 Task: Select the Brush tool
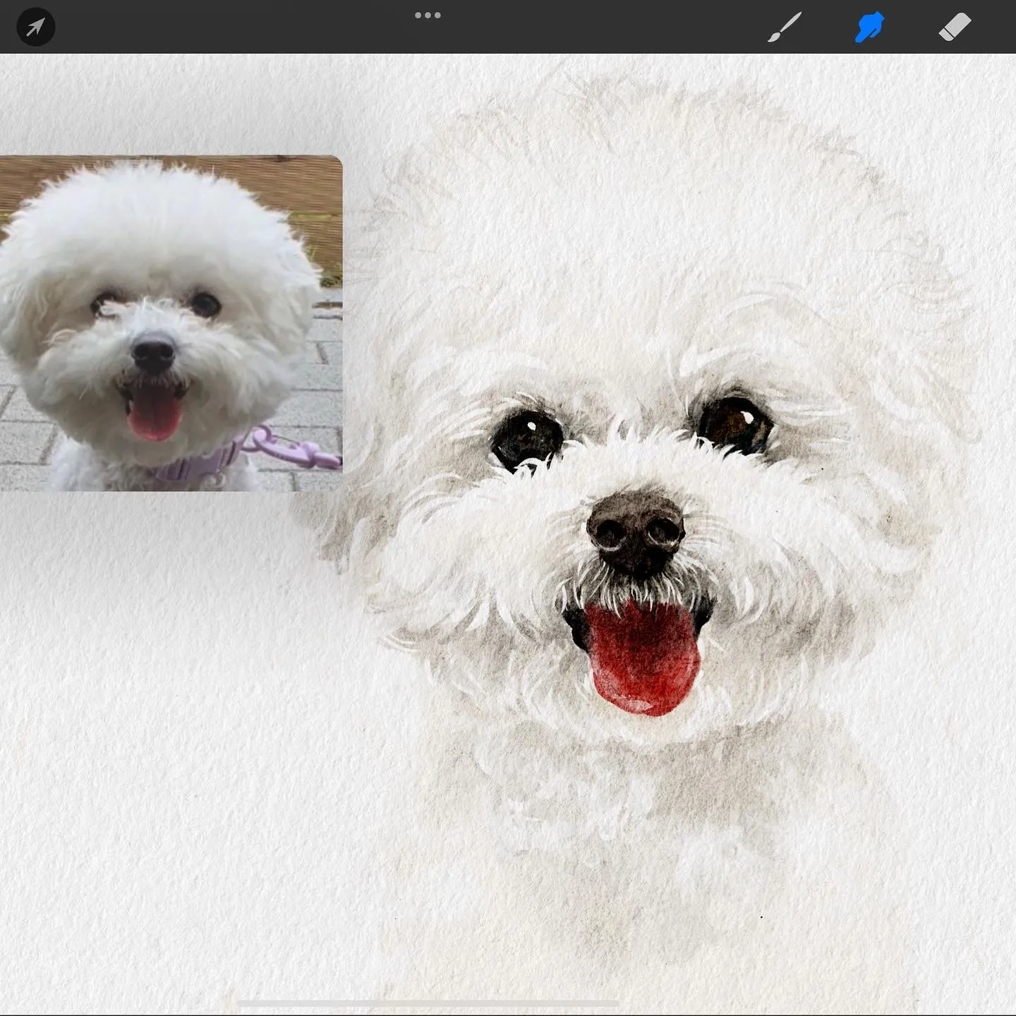pyautogui.click(x=785, y=28)
